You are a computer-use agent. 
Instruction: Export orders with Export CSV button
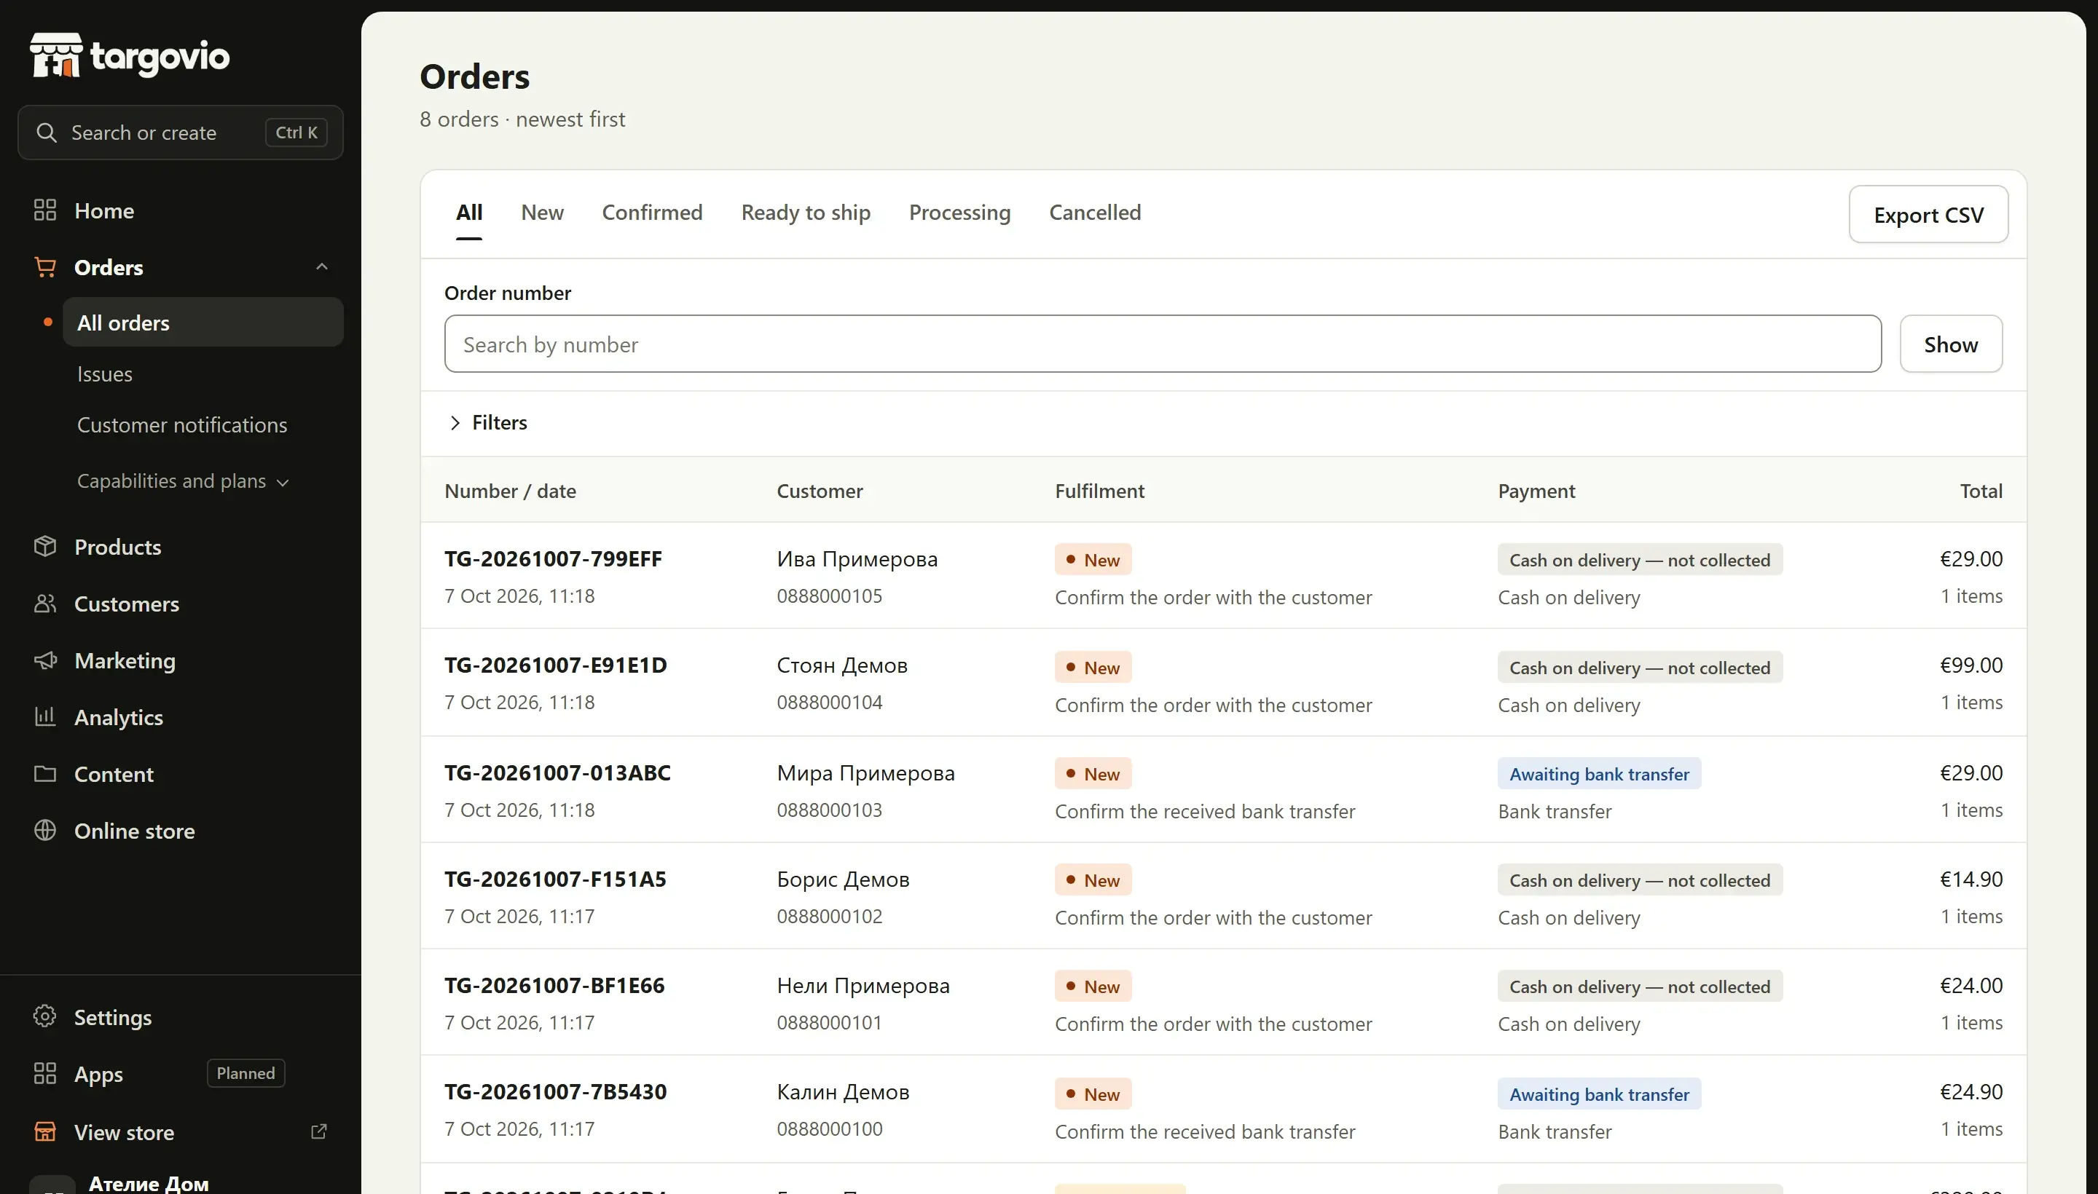click(1928, 214)
